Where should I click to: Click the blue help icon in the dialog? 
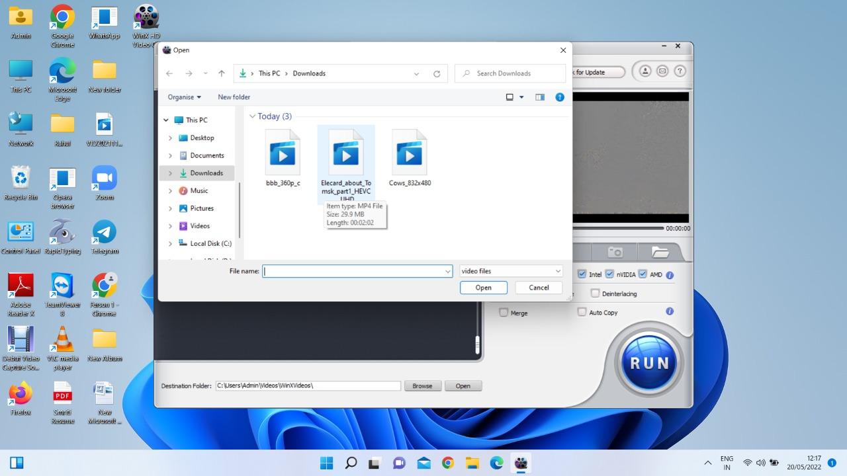(x=560, y=97)
